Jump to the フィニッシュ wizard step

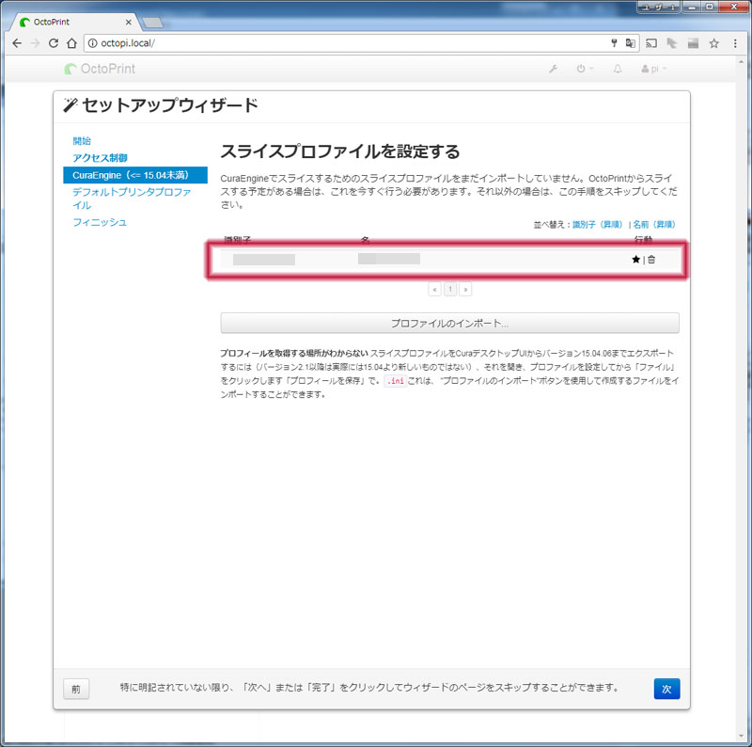(x=100, y=222)
